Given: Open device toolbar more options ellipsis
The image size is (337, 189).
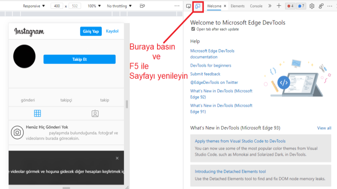Looking at the screenshot, I should (177, 6).
